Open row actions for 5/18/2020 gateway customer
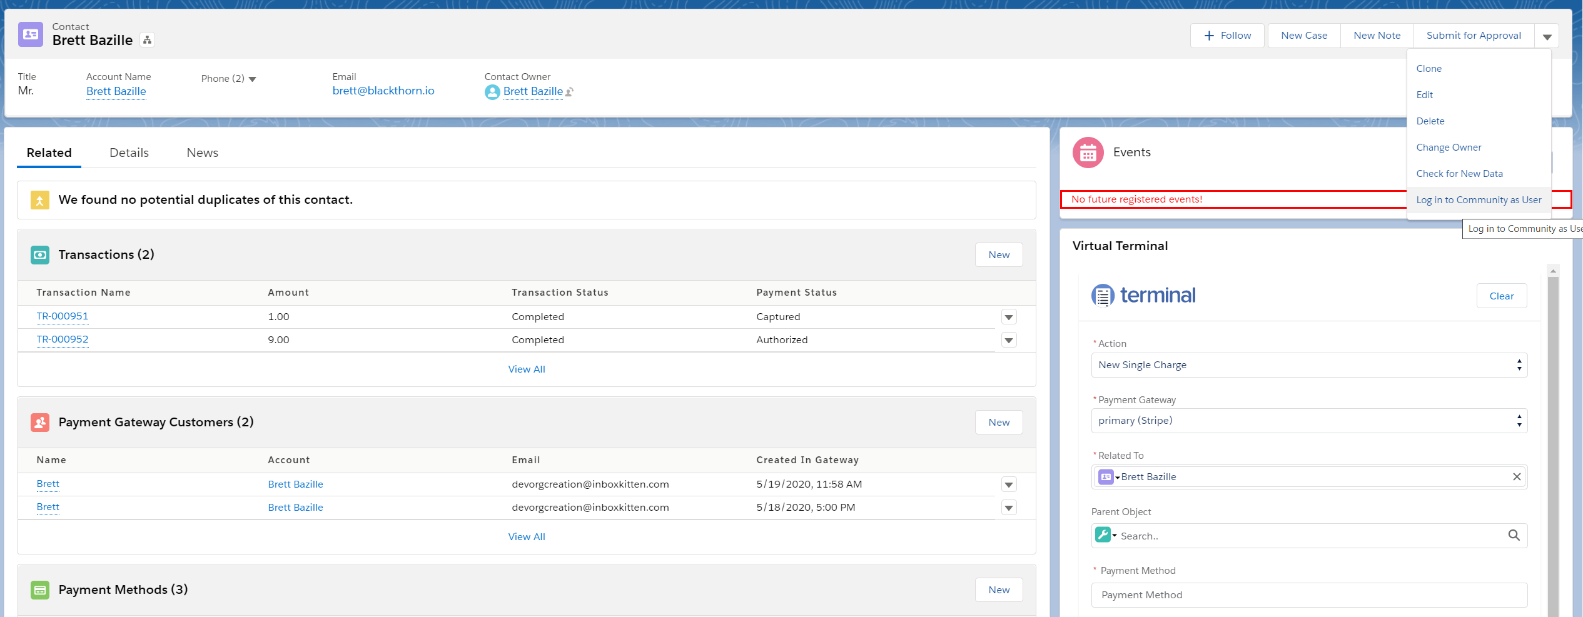1583x617 pixels. (1009, 508)
